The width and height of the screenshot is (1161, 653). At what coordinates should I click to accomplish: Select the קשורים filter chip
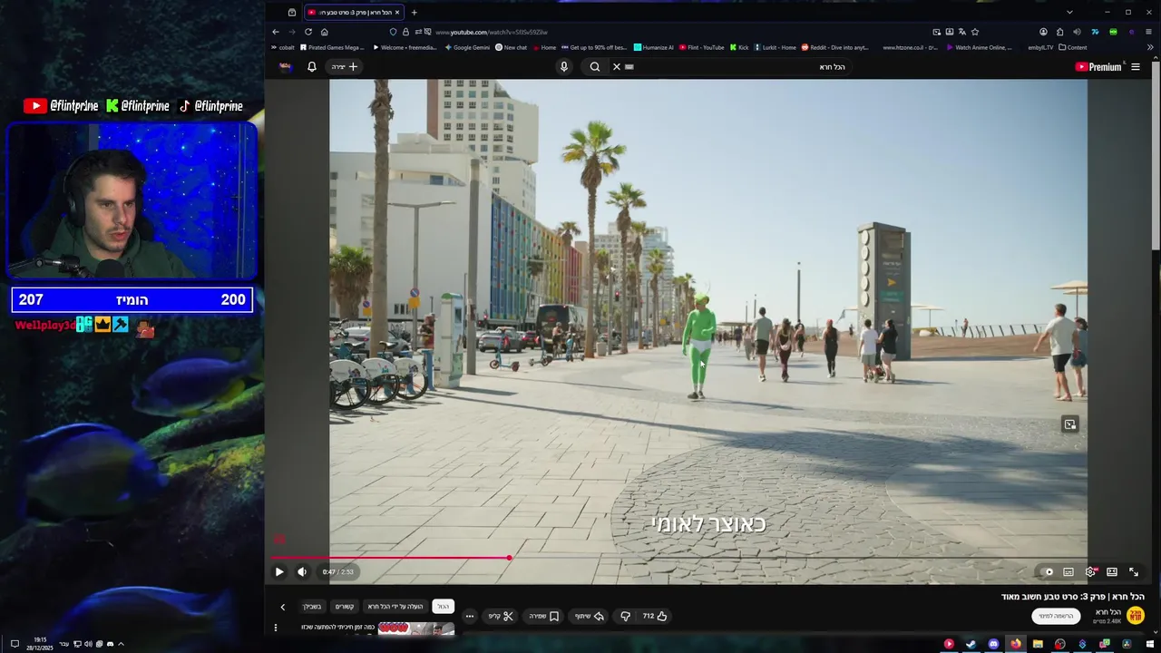345,606
